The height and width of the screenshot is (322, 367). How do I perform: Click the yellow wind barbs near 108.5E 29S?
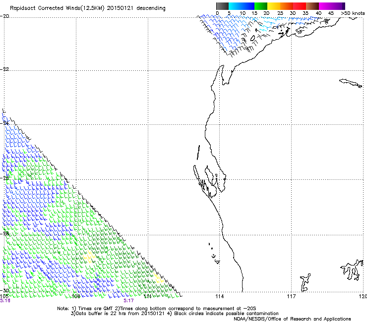coord(89,257)
